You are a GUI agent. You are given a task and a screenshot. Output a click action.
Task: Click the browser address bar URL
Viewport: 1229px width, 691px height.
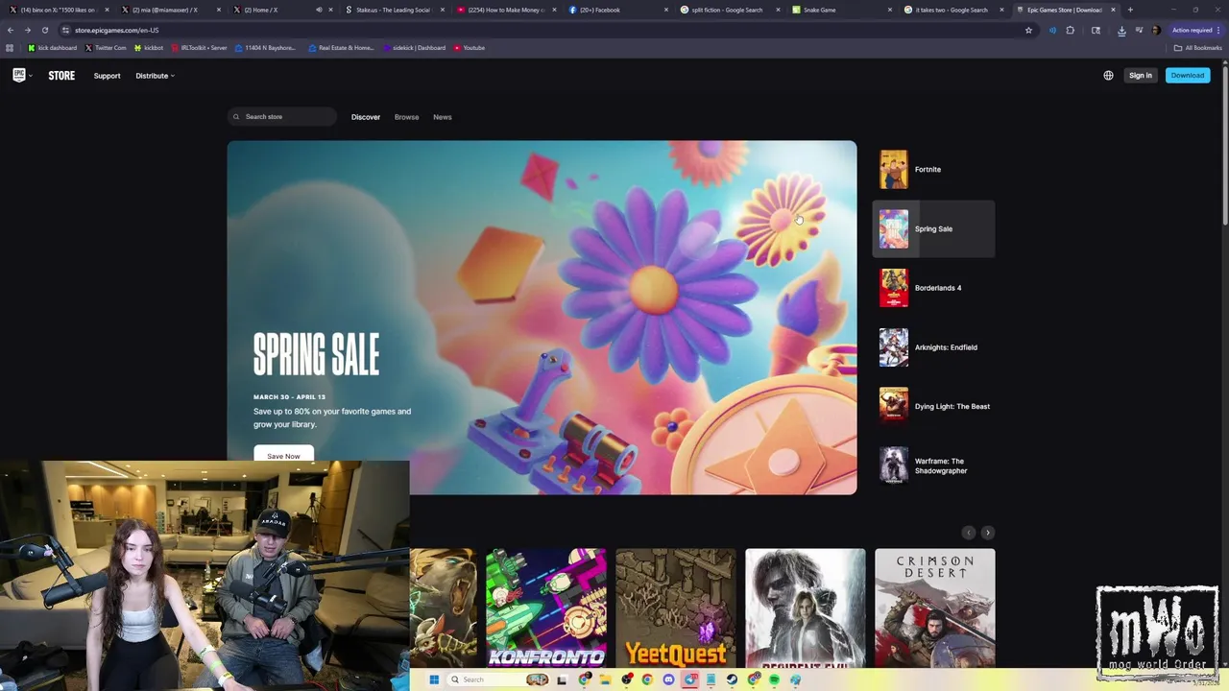(117, 30)
